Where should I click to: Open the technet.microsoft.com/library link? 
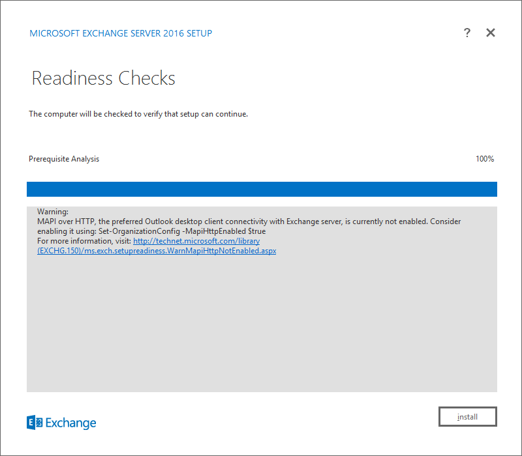[196, 241]
